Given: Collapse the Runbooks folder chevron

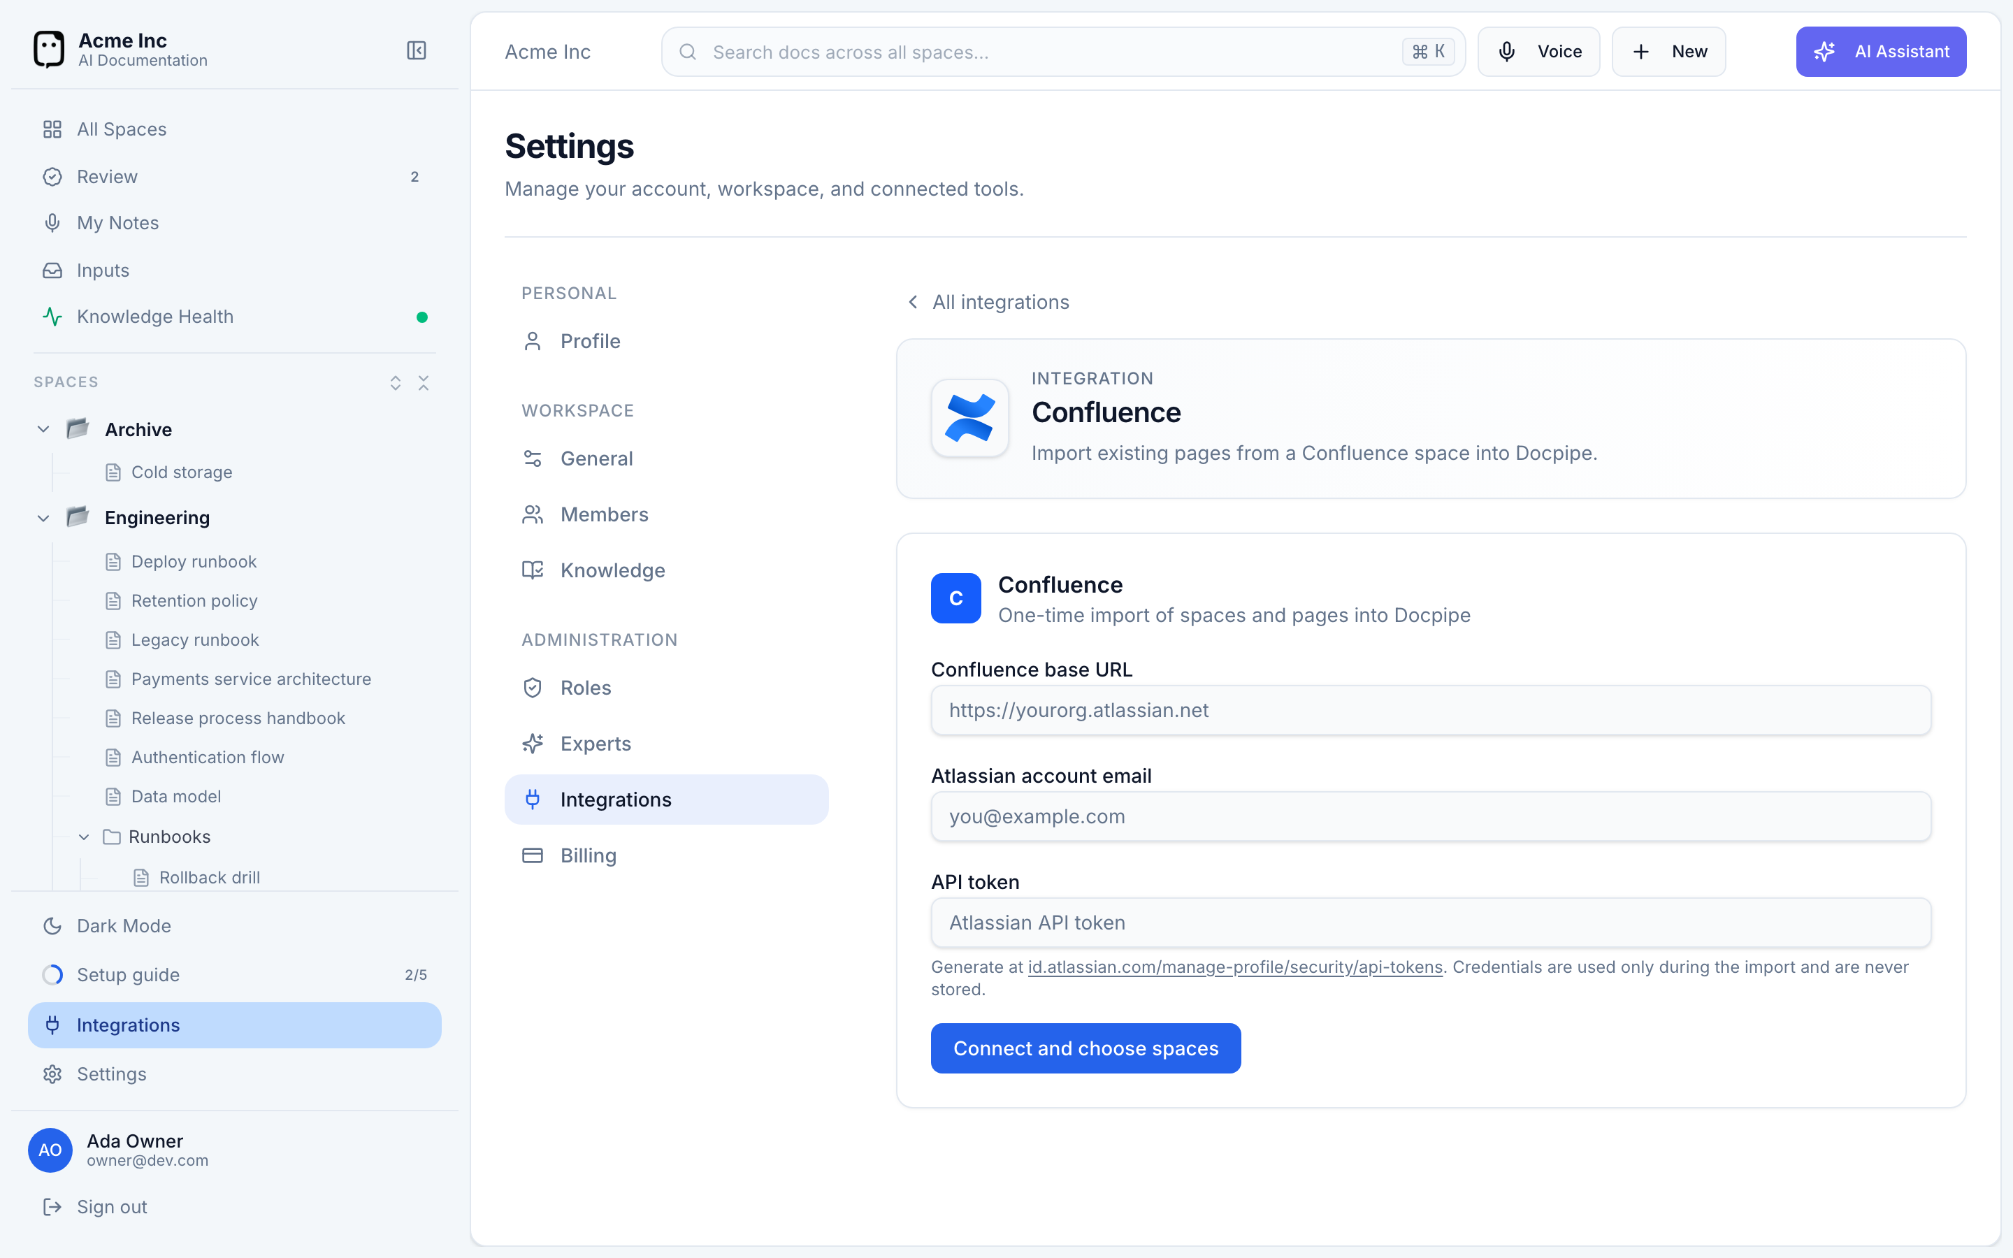Looking at the screenshot, I should 84,837.
